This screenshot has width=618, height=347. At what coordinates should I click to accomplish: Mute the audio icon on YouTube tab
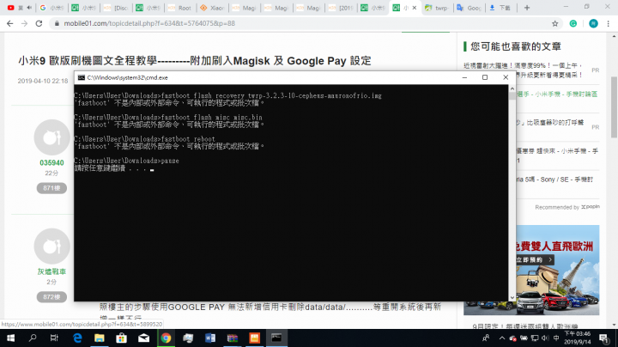29,8
